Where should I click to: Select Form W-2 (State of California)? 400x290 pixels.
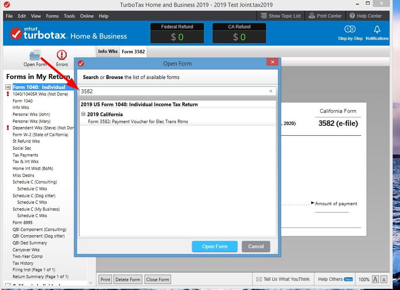click(40, 135)
